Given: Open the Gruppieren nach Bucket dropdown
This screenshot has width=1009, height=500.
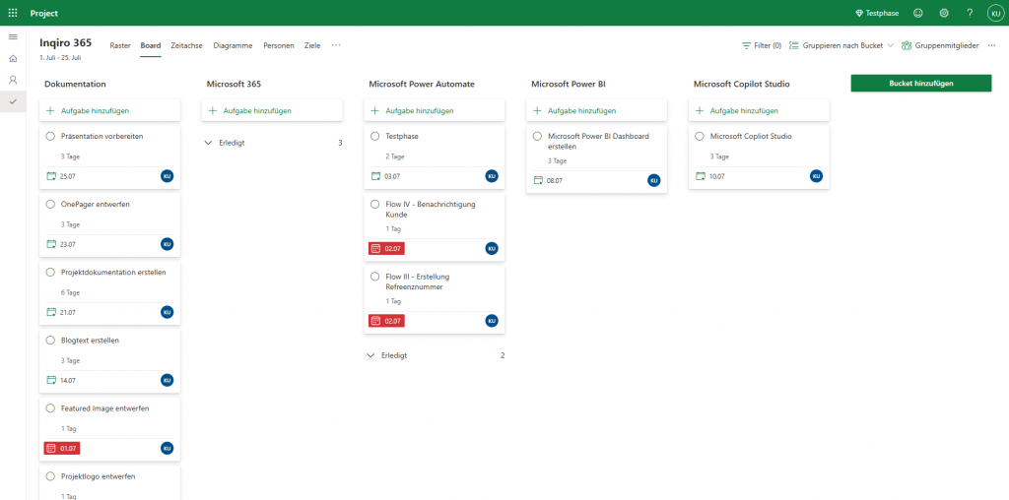Looking at the screenshot, I should tap(841, 45).
